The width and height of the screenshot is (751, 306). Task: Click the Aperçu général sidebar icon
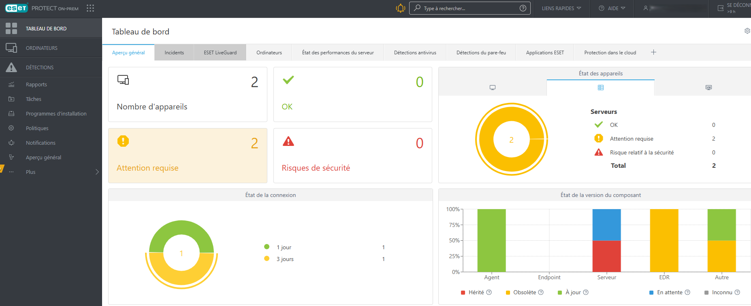point(11,157)
